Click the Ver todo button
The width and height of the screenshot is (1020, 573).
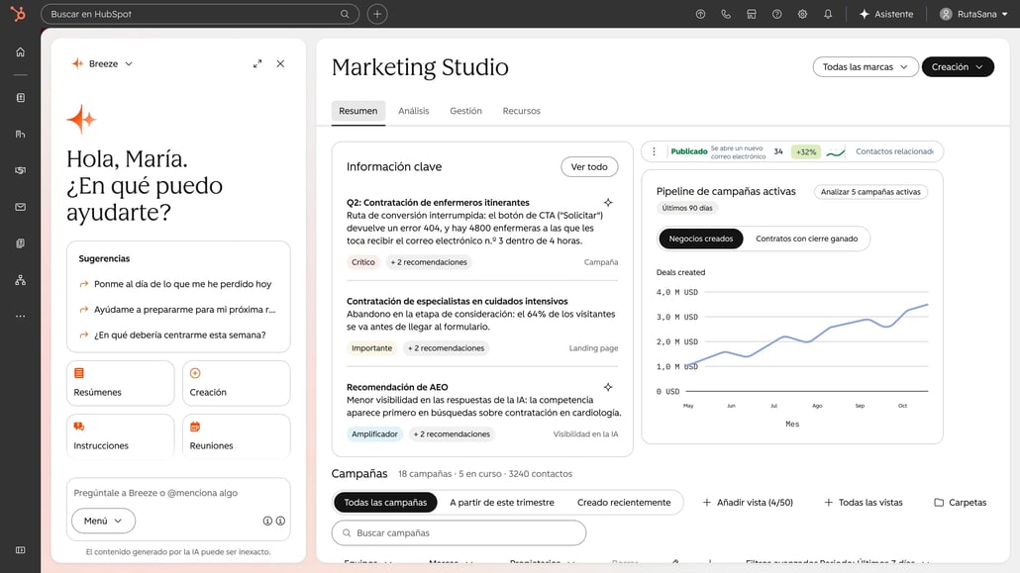coord(589,167)
